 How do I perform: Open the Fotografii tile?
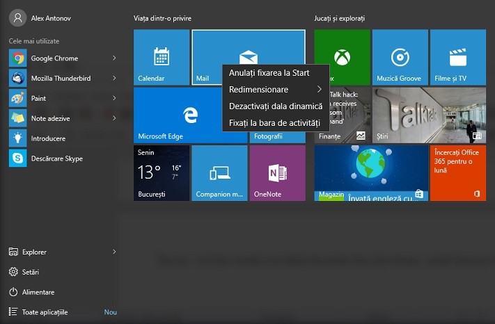278,137
